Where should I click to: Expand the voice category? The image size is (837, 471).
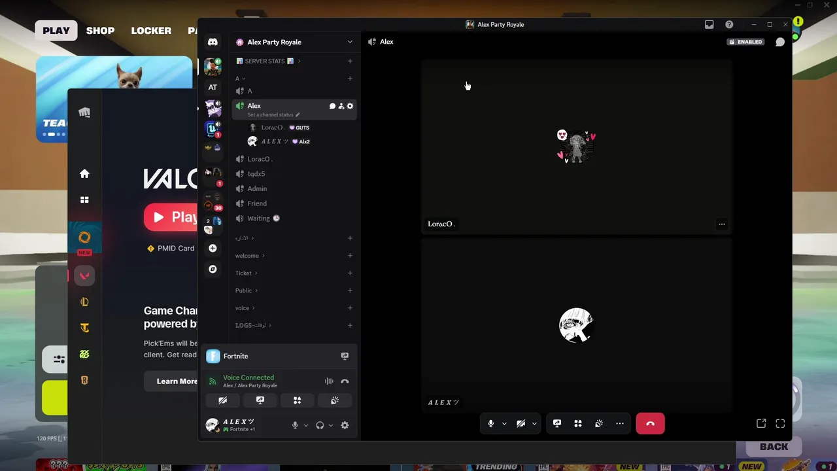click(245, 308)
